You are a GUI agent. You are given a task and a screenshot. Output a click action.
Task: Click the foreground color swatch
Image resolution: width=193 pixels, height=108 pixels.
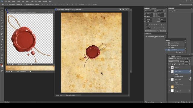pyautogui.click(x=1, y=65)
